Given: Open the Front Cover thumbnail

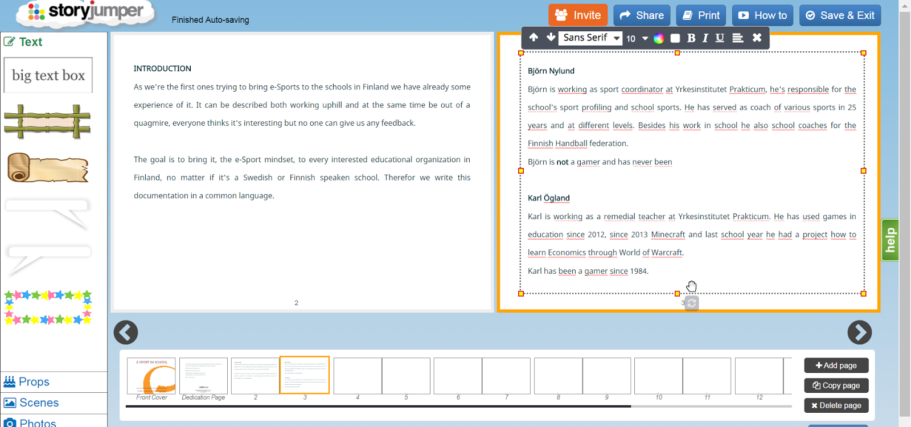Looking at the screenshot, I should [151, 376].
